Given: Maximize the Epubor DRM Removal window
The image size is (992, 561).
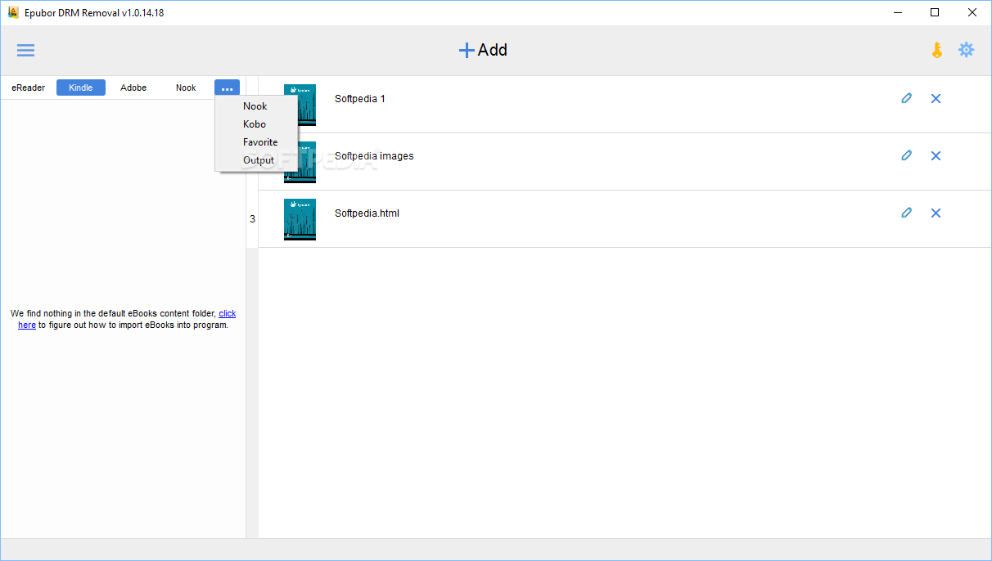Looking at the screenshot, I should [x=935, y=12].
